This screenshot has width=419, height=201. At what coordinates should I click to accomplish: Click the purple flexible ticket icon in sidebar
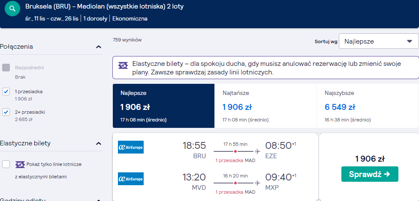pyautogui.click(x=20, y=165)
